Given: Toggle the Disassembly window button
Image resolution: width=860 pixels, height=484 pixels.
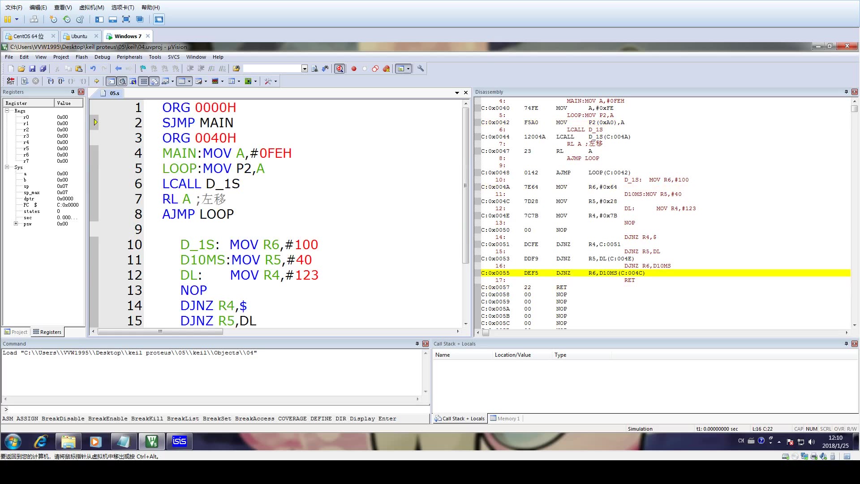Looking at the screenshot, I should tap(122, 81).
